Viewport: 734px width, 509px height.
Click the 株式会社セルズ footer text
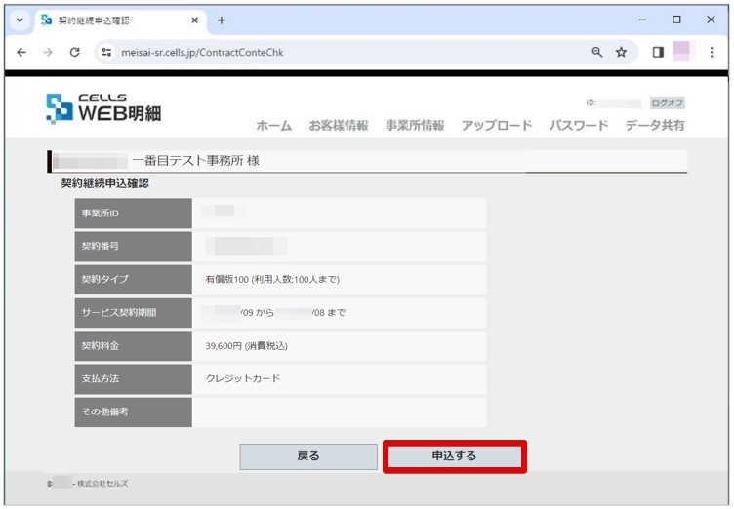pyautogui.click(x=102, y=484)
